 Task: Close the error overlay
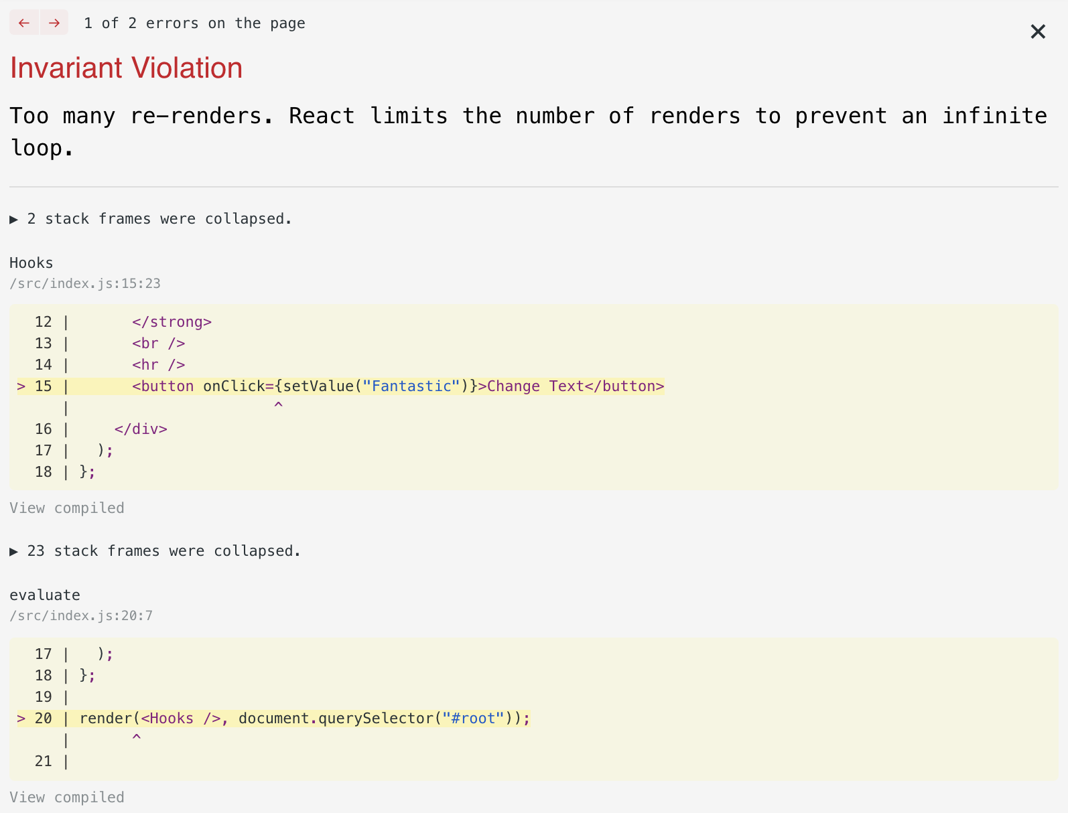[x=1038, y=31]
